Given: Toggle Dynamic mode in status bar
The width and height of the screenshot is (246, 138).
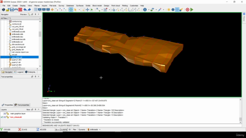Looking at the screenshot, I should coord(82,130).
